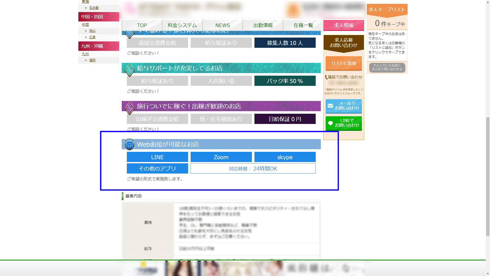Screen dimensions: 490x276
Task: Click the chat bubble icon on LINEでお問い合わせ
Action: 330,123
